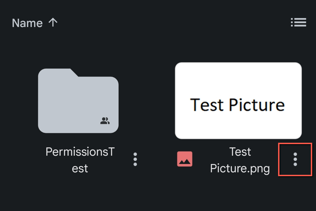The image size is (316, 211).
Task: Open the Test Picture thumbnail preview
Action: coord(238,100)
